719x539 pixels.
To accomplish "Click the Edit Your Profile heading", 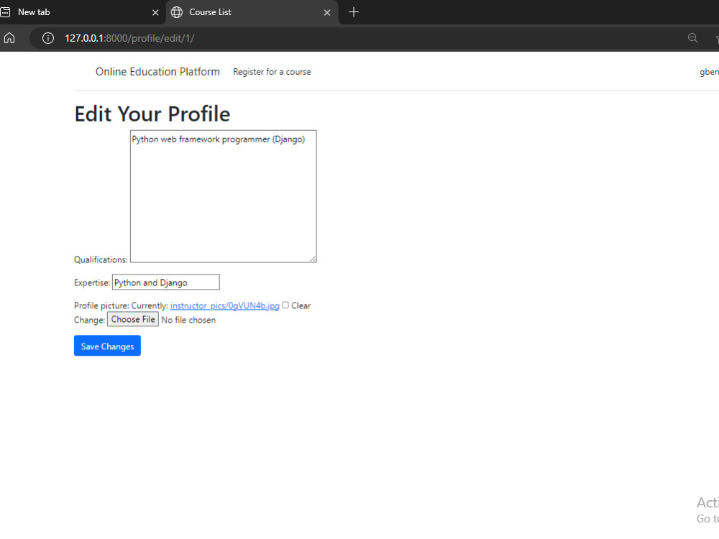I will 152,114.
